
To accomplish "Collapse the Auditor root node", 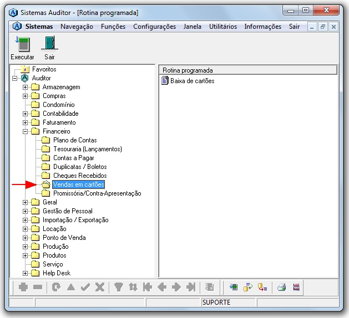I will point(14,78).
